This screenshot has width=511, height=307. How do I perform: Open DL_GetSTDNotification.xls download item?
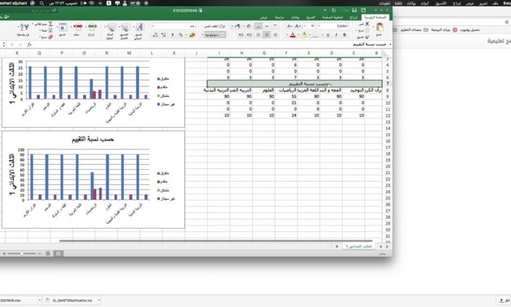pos(72,300)
